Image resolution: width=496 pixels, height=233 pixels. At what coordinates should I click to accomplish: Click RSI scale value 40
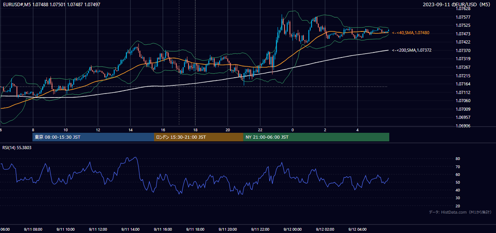(x=458, y=190)
